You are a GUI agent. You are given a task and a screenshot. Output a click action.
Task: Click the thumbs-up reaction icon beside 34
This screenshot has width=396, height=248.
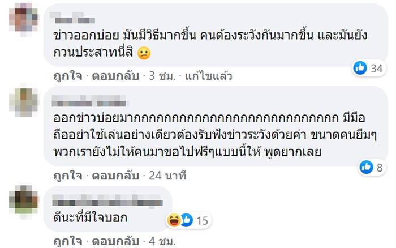360,69
